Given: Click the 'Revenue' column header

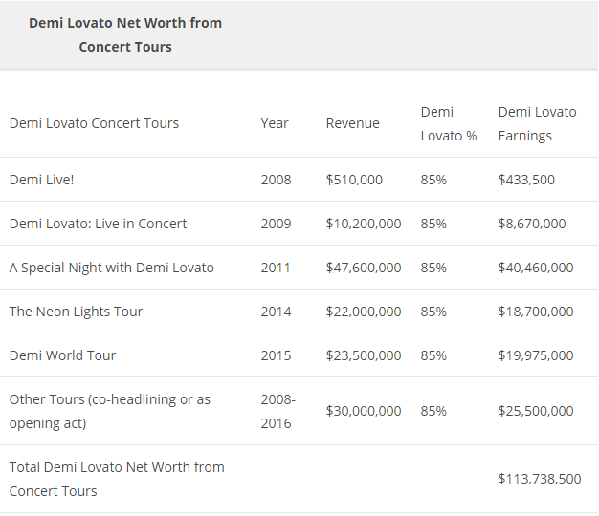Looking at the screenshot, I should [352, 123].
